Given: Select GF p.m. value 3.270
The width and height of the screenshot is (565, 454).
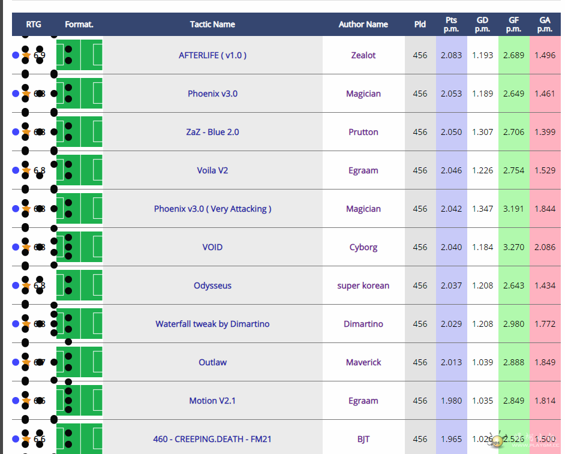Looking at the screenshot, I should tap(514, 247).
